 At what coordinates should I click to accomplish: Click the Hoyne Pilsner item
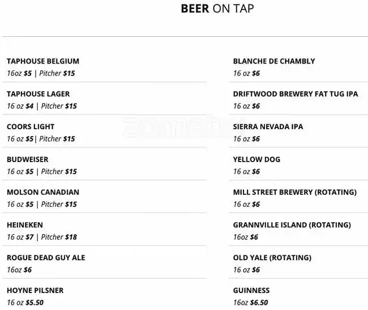[35, 291]
